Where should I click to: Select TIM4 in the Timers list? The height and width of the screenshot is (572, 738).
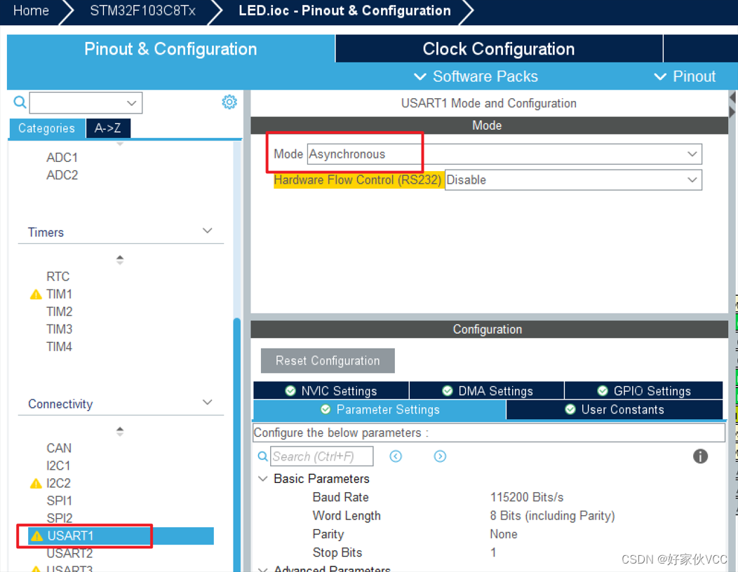60,347
